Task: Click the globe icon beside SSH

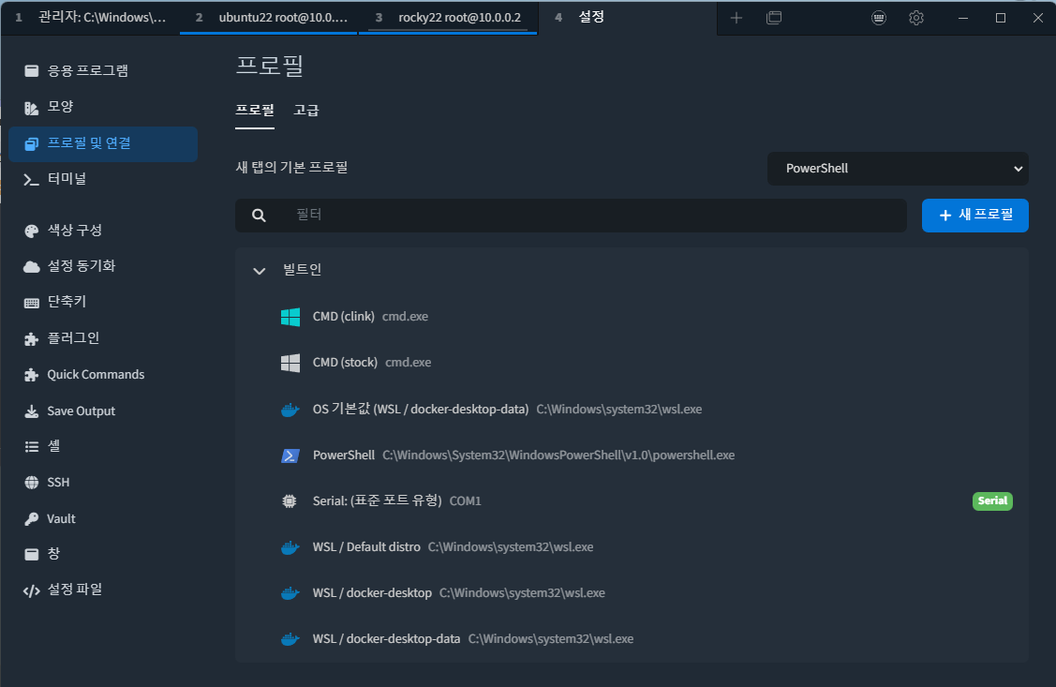Action: (31, 483)
